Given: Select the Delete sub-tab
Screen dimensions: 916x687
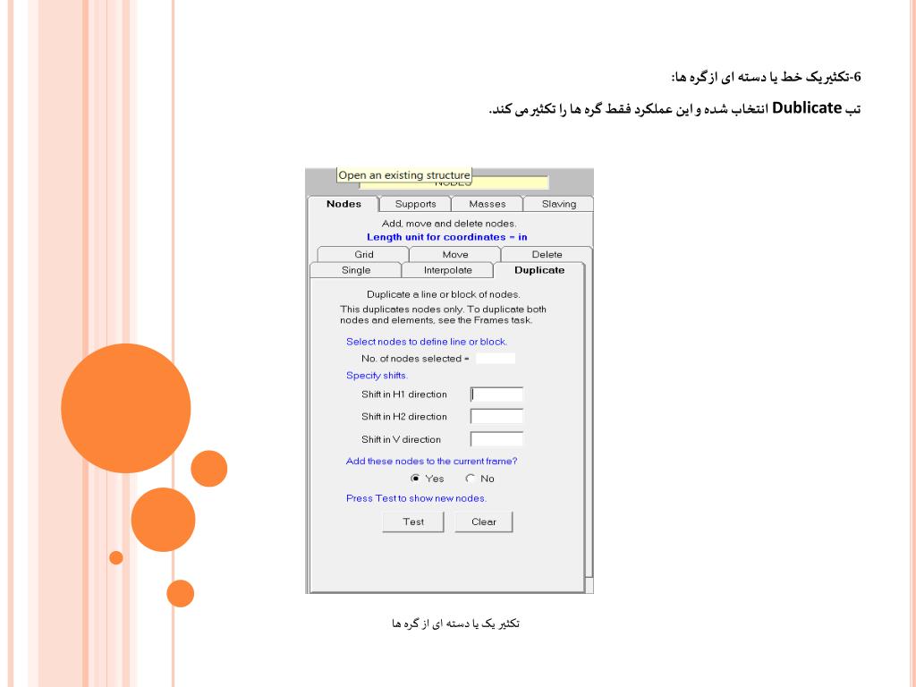Looking at the screenshot, I should (x=547, y=255).
